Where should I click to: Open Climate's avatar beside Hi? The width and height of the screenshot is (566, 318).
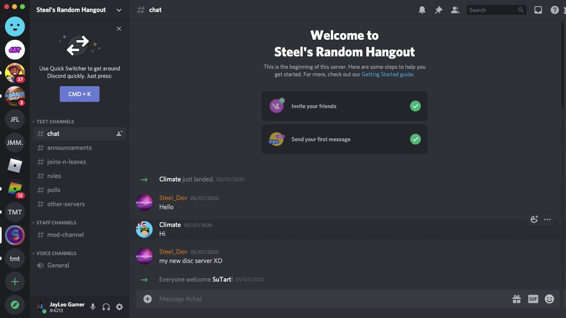[x=144, y=230]
